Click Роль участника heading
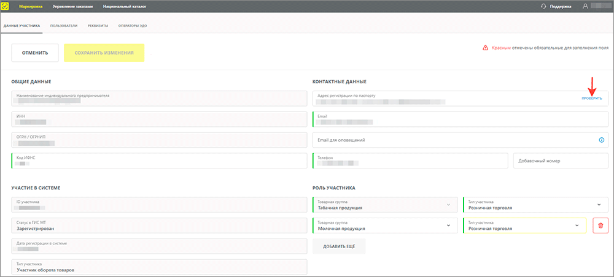Screen dimensions: 614x277 (333, 188)
